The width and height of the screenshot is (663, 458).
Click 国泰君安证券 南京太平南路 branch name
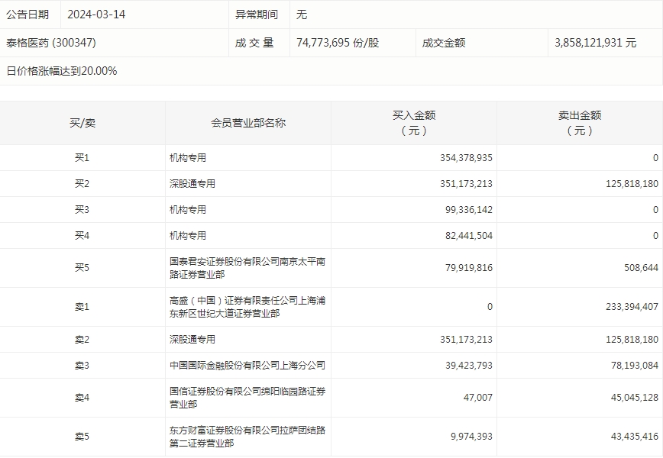(247, 268)
